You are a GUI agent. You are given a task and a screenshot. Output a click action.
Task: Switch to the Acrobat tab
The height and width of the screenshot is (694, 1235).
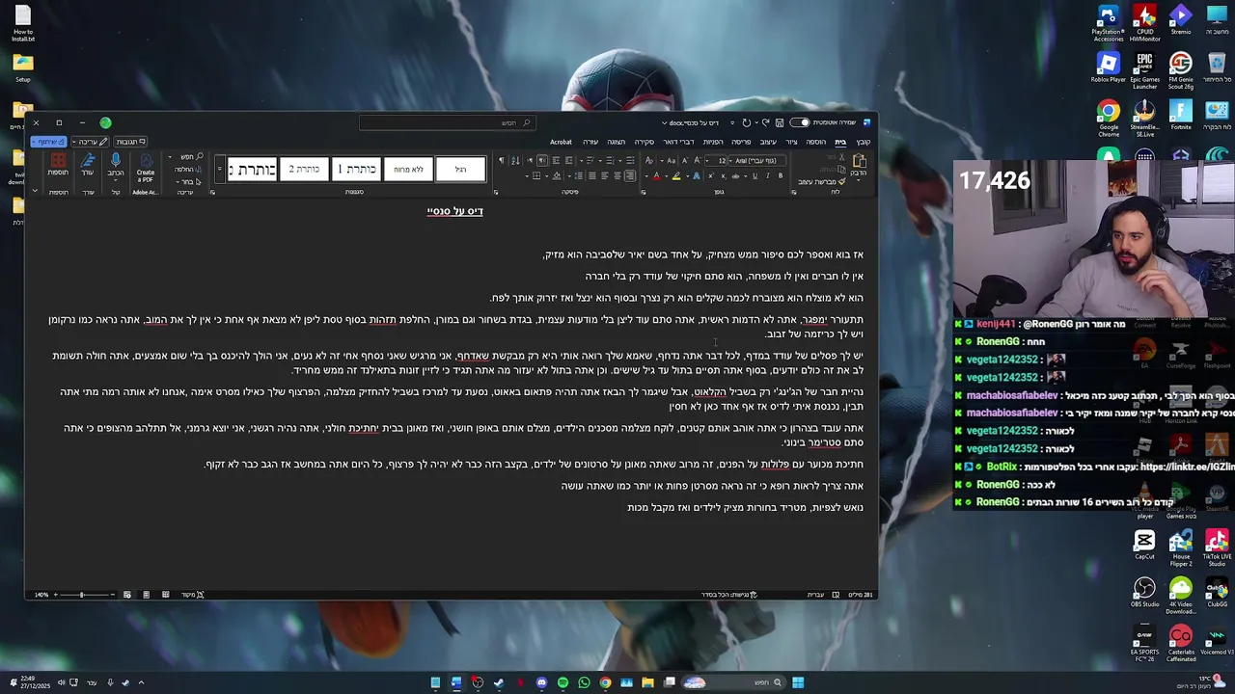tap(561, 142)
